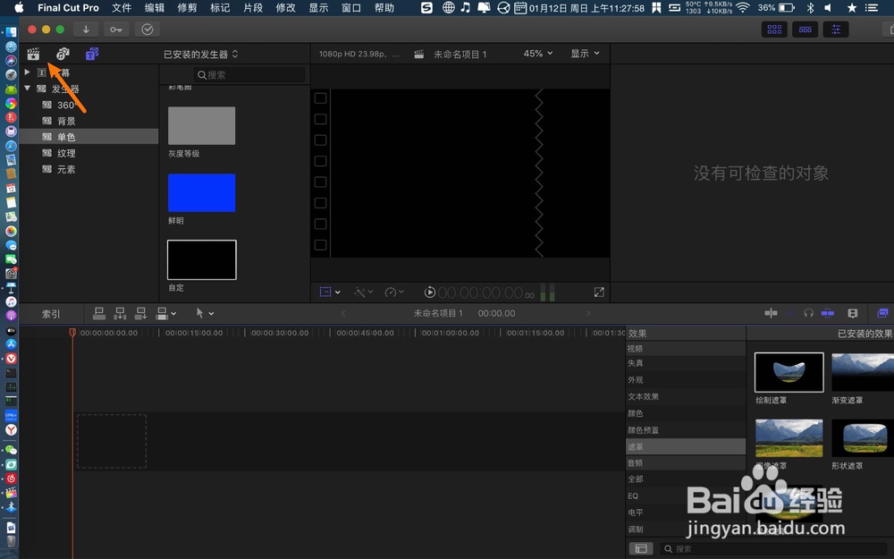Select the 单色 generator category
The width and height of the screenshot is (894, 559).
(89, 137)
